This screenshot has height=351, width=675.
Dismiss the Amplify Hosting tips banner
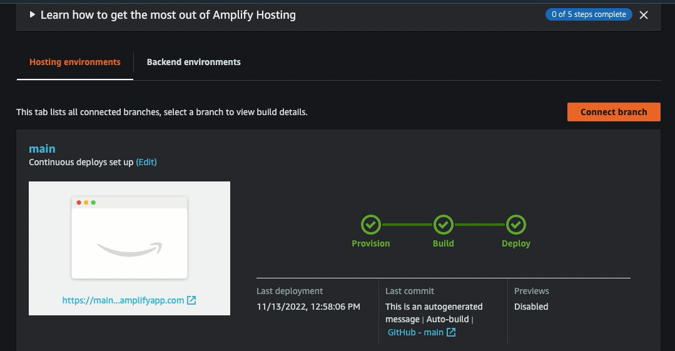pyautogui.click(x=644, y=15)
